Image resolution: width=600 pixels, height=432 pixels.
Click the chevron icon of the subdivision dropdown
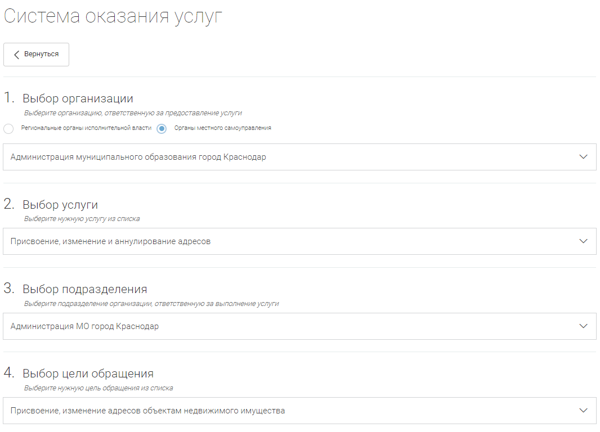point(583,326)
